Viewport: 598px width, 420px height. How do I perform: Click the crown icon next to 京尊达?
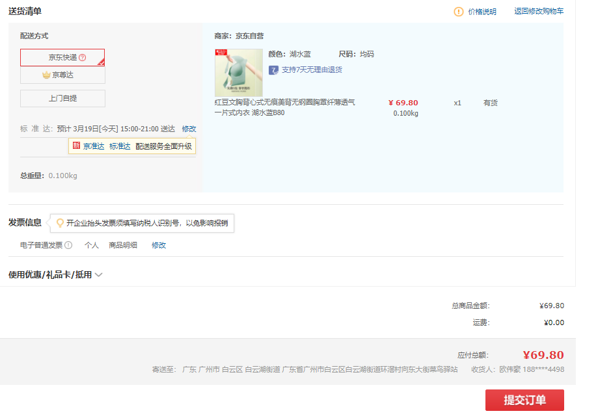pos(46,75)
